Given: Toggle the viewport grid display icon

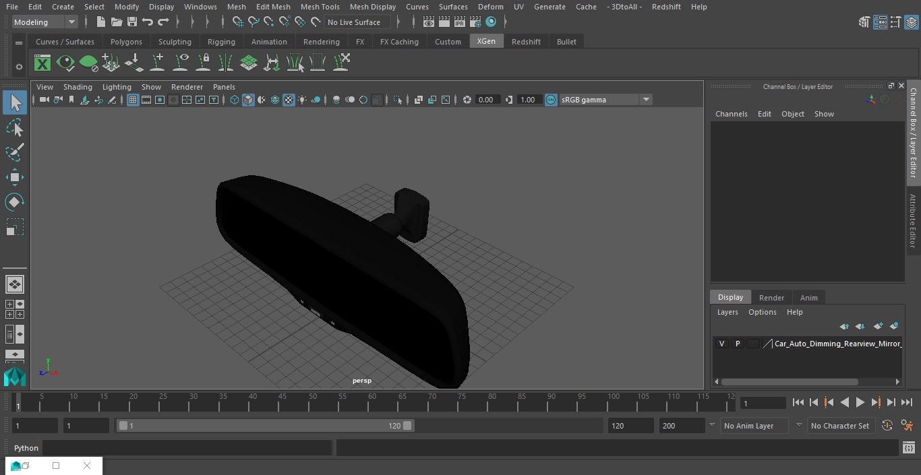Looking at the screenshot, I should click(x=133, y=100).
